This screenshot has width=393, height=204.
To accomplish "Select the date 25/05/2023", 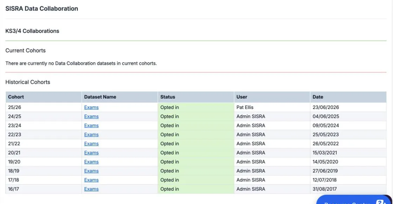I will point(326,134).
